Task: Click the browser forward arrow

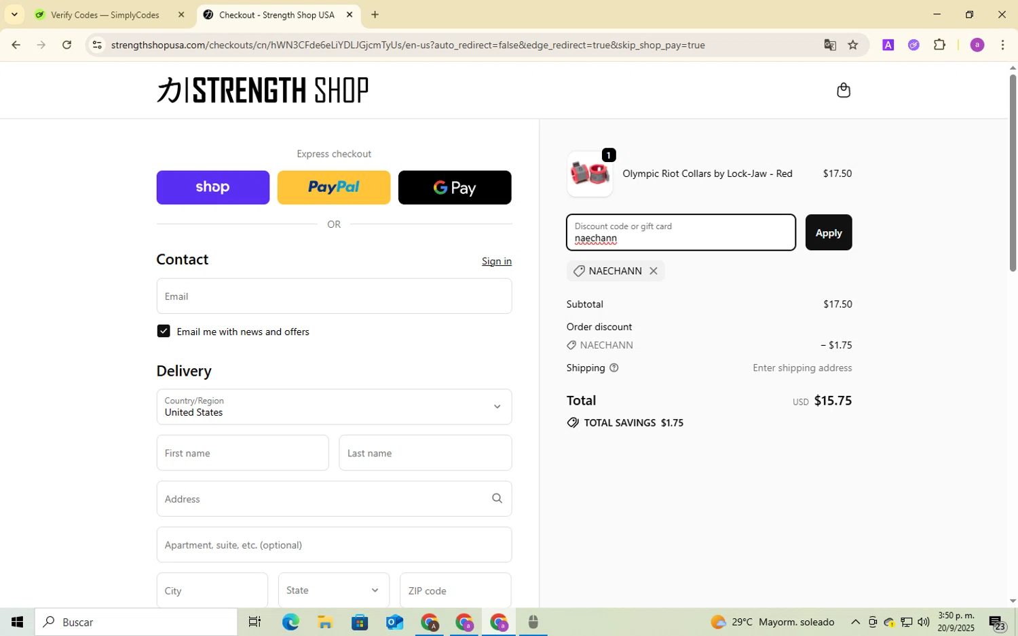Action: (x=41, y=45)
